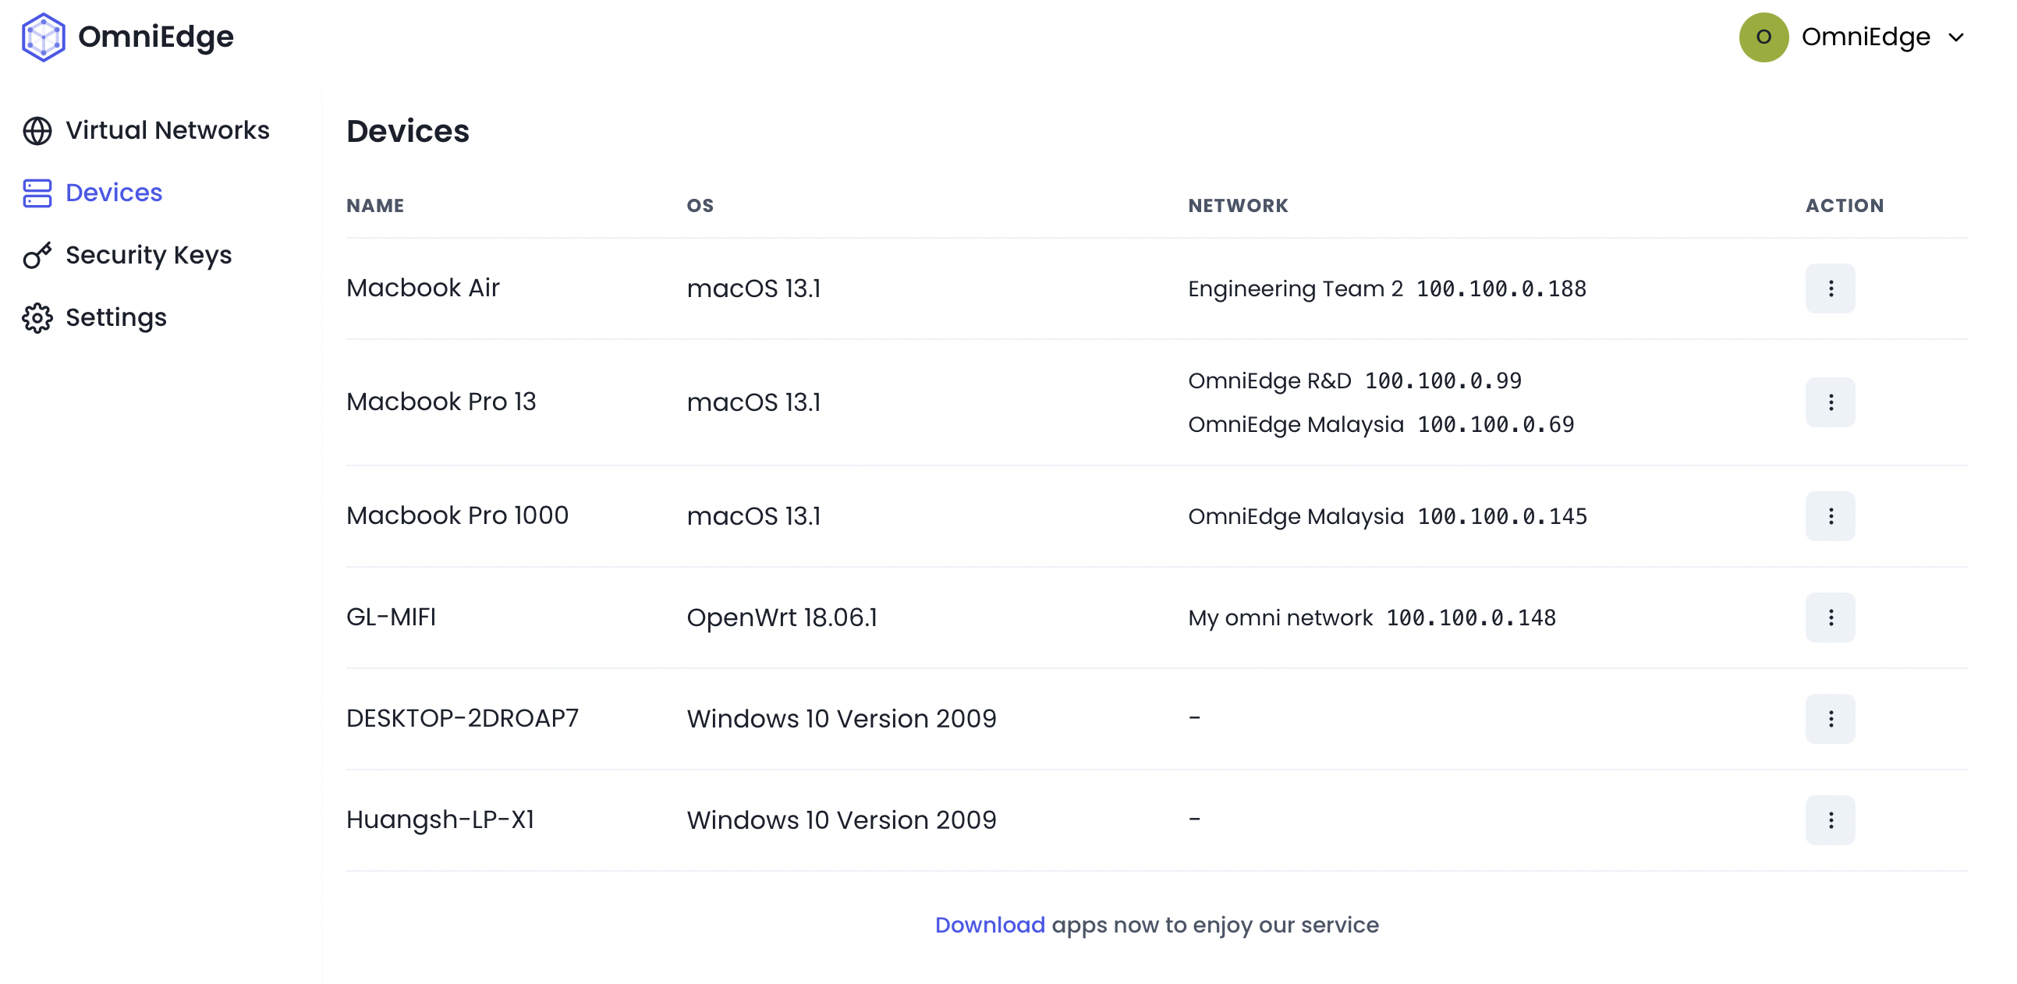Open Security Keys menu item
This screenshot has width=2017, height=984.
(x=148, y=255)
